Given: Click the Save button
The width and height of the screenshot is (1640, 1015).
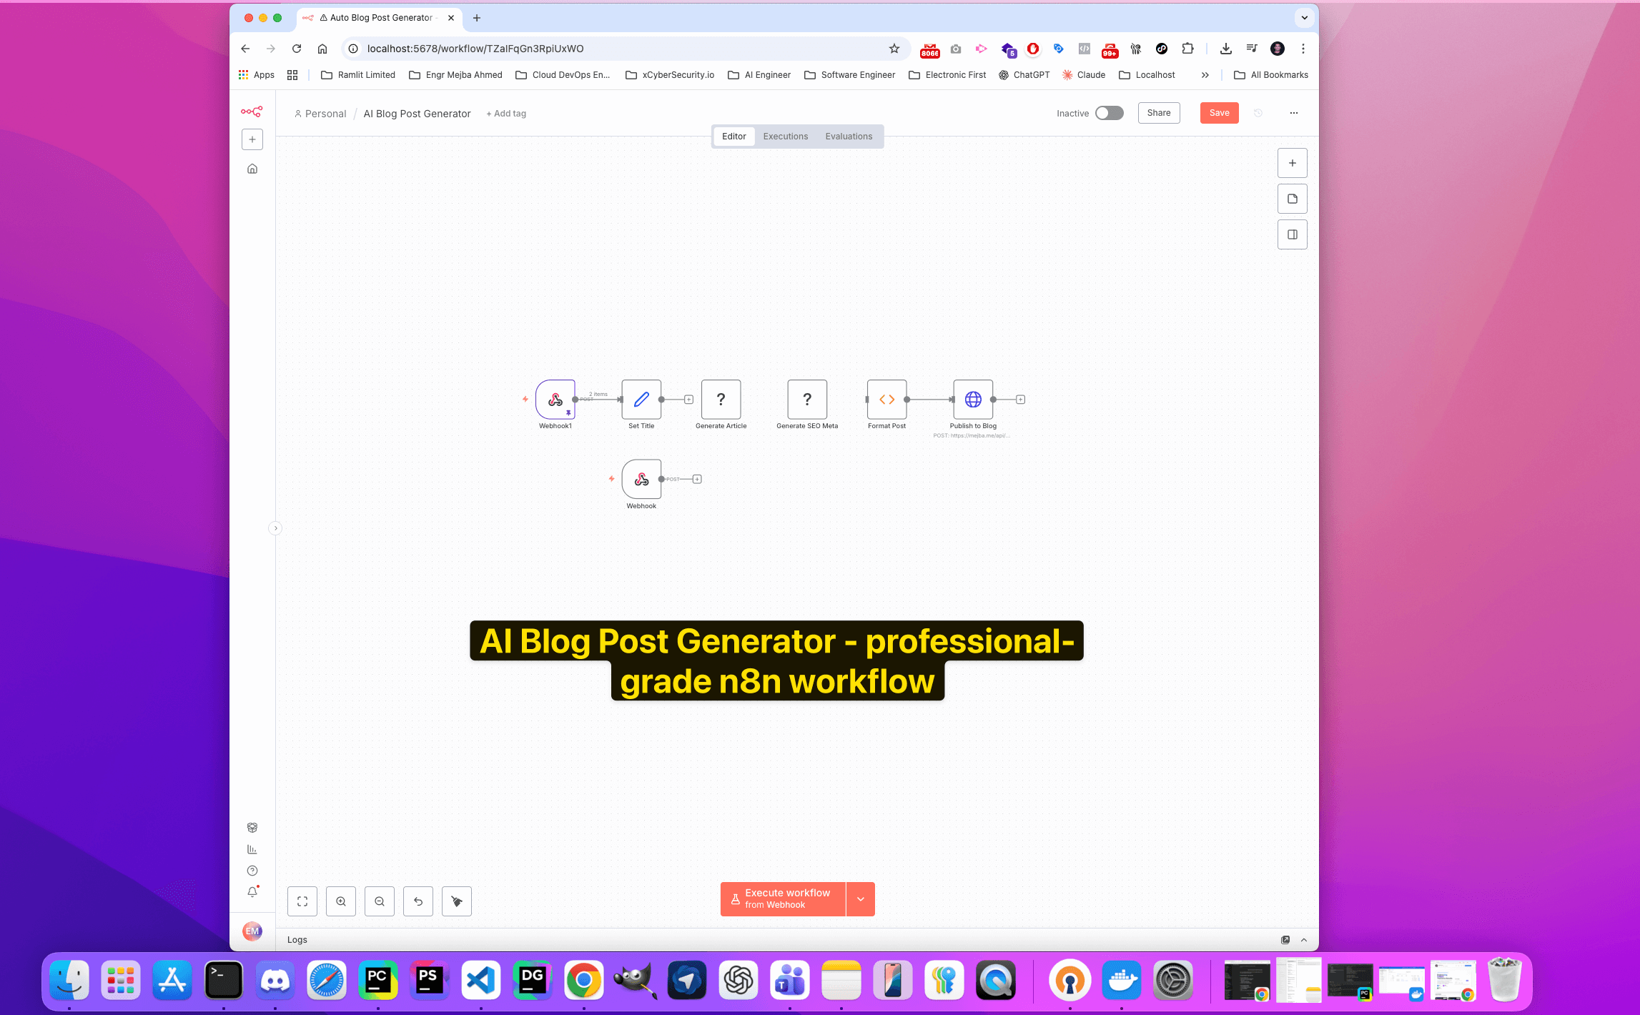Looking at the screenshot, I should click(1219, 113).
